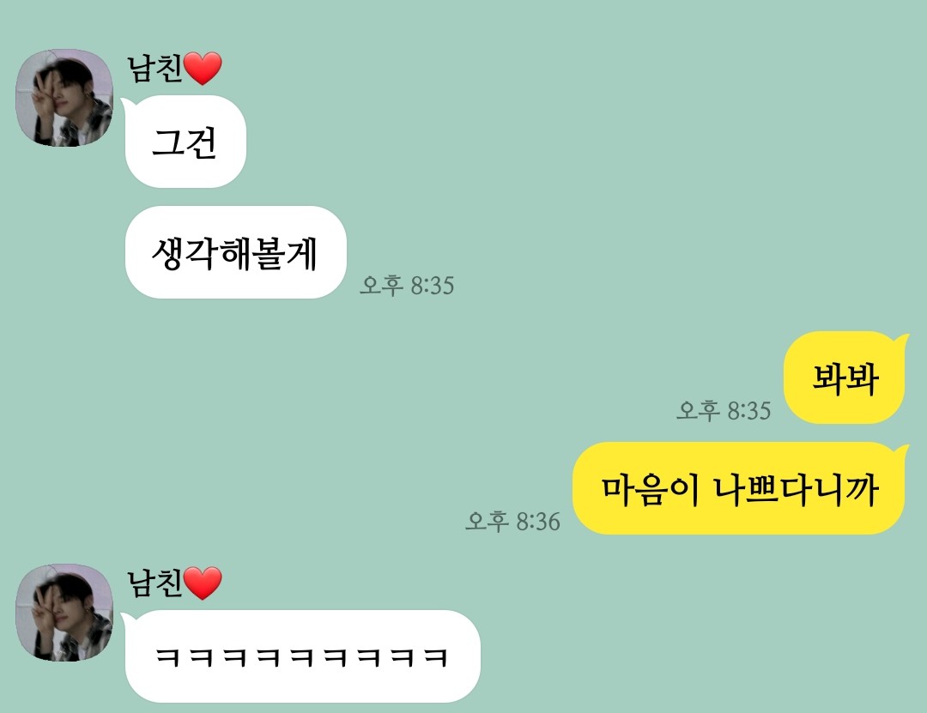Click the 오후 8:35 timestamp beside 봐봐
927x713 pixels.
724,410
